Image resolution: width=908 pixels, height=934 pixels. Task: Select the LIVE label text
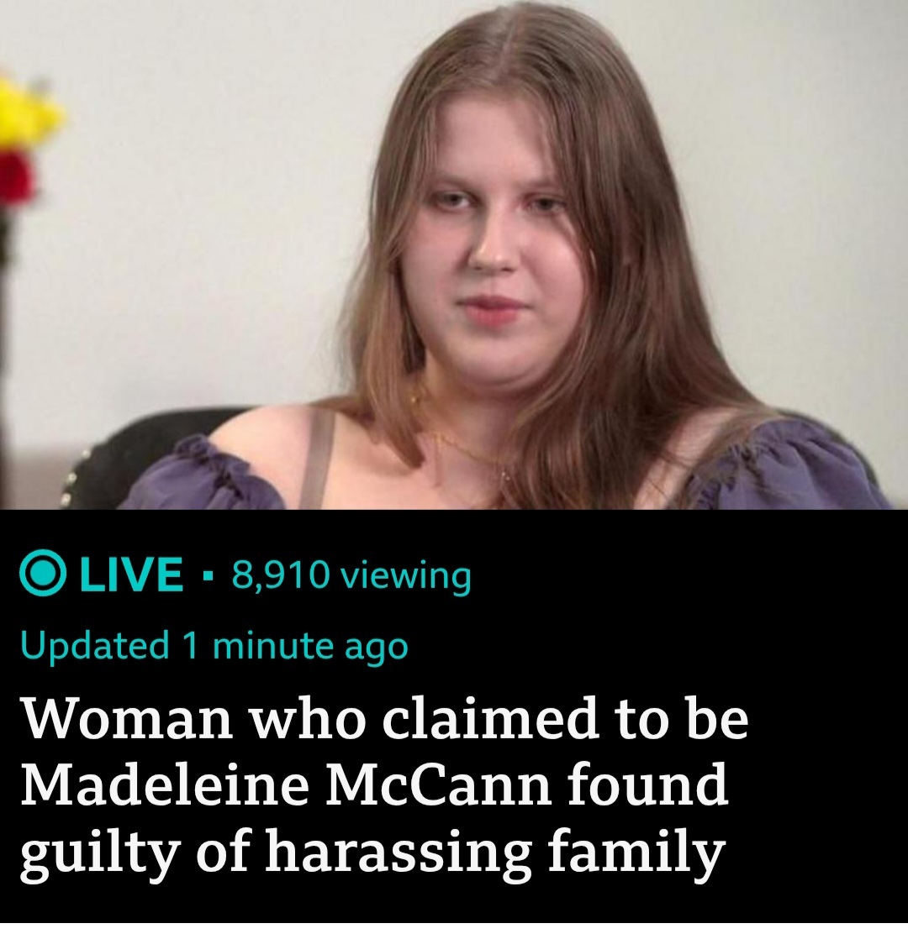coord(131,575)
